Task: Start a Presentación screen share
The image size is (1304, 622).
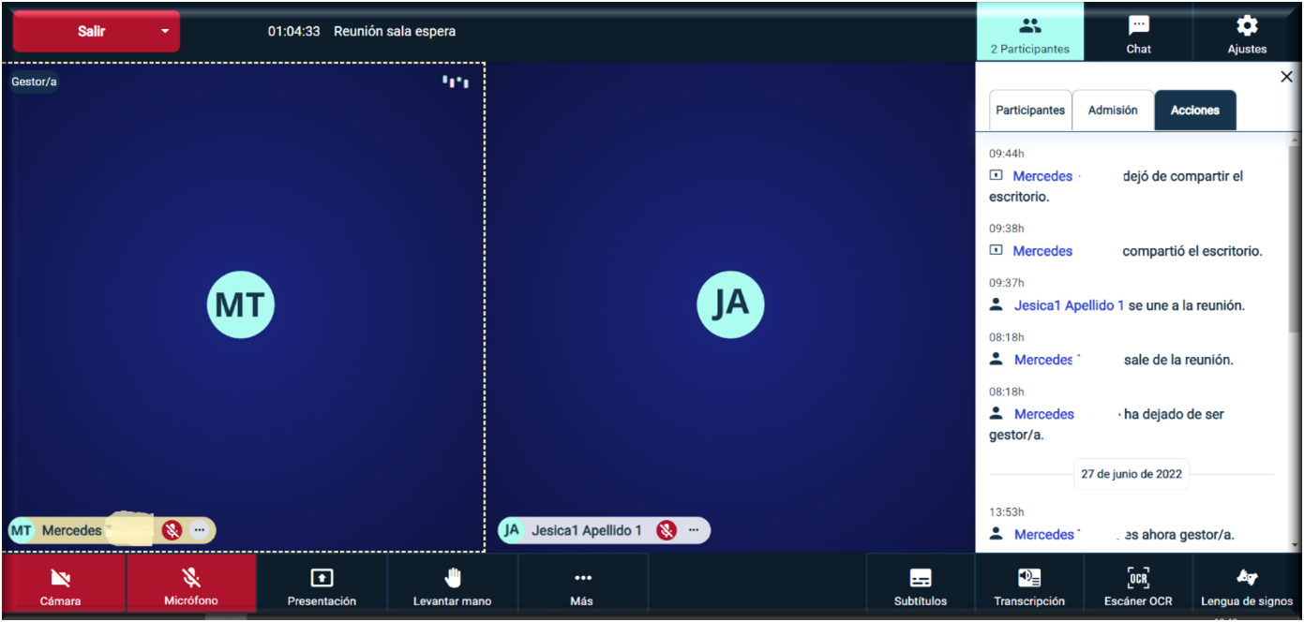Action: click(322, 584)
